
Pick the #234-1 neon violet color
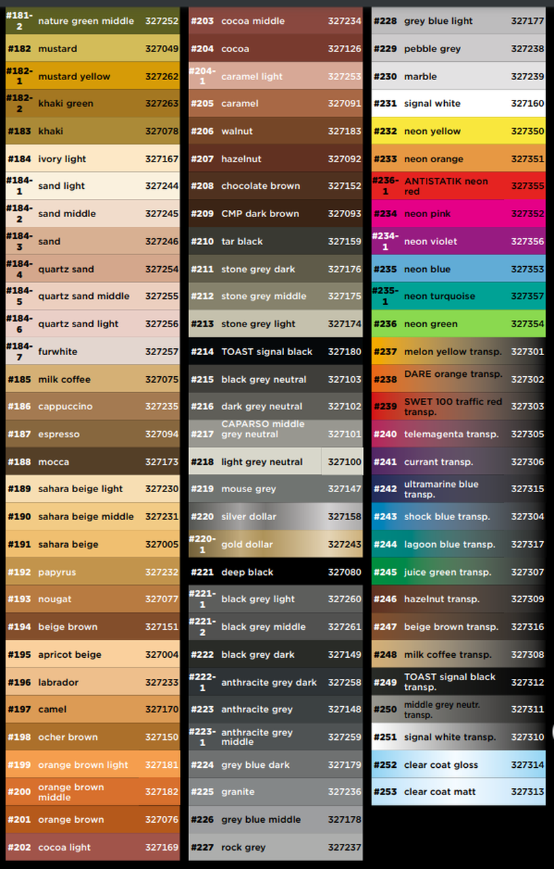(458, 241)
